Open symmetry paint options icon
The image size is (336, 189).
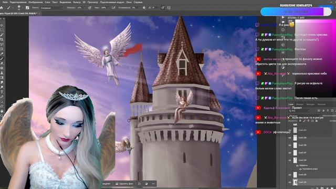(169, 8)
